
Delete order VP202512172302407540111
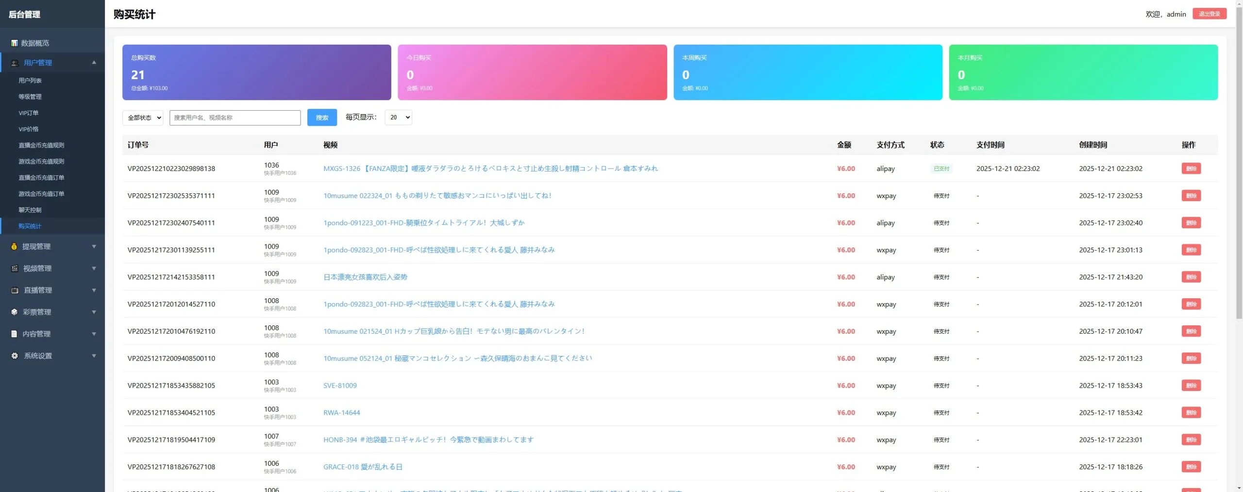(1191, 223)
